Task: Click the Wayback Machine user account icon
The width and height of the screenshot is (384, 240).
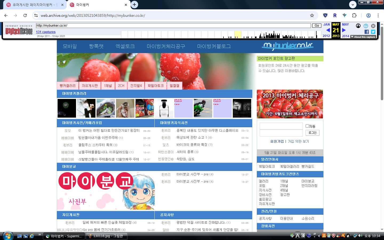Action: 358,26
